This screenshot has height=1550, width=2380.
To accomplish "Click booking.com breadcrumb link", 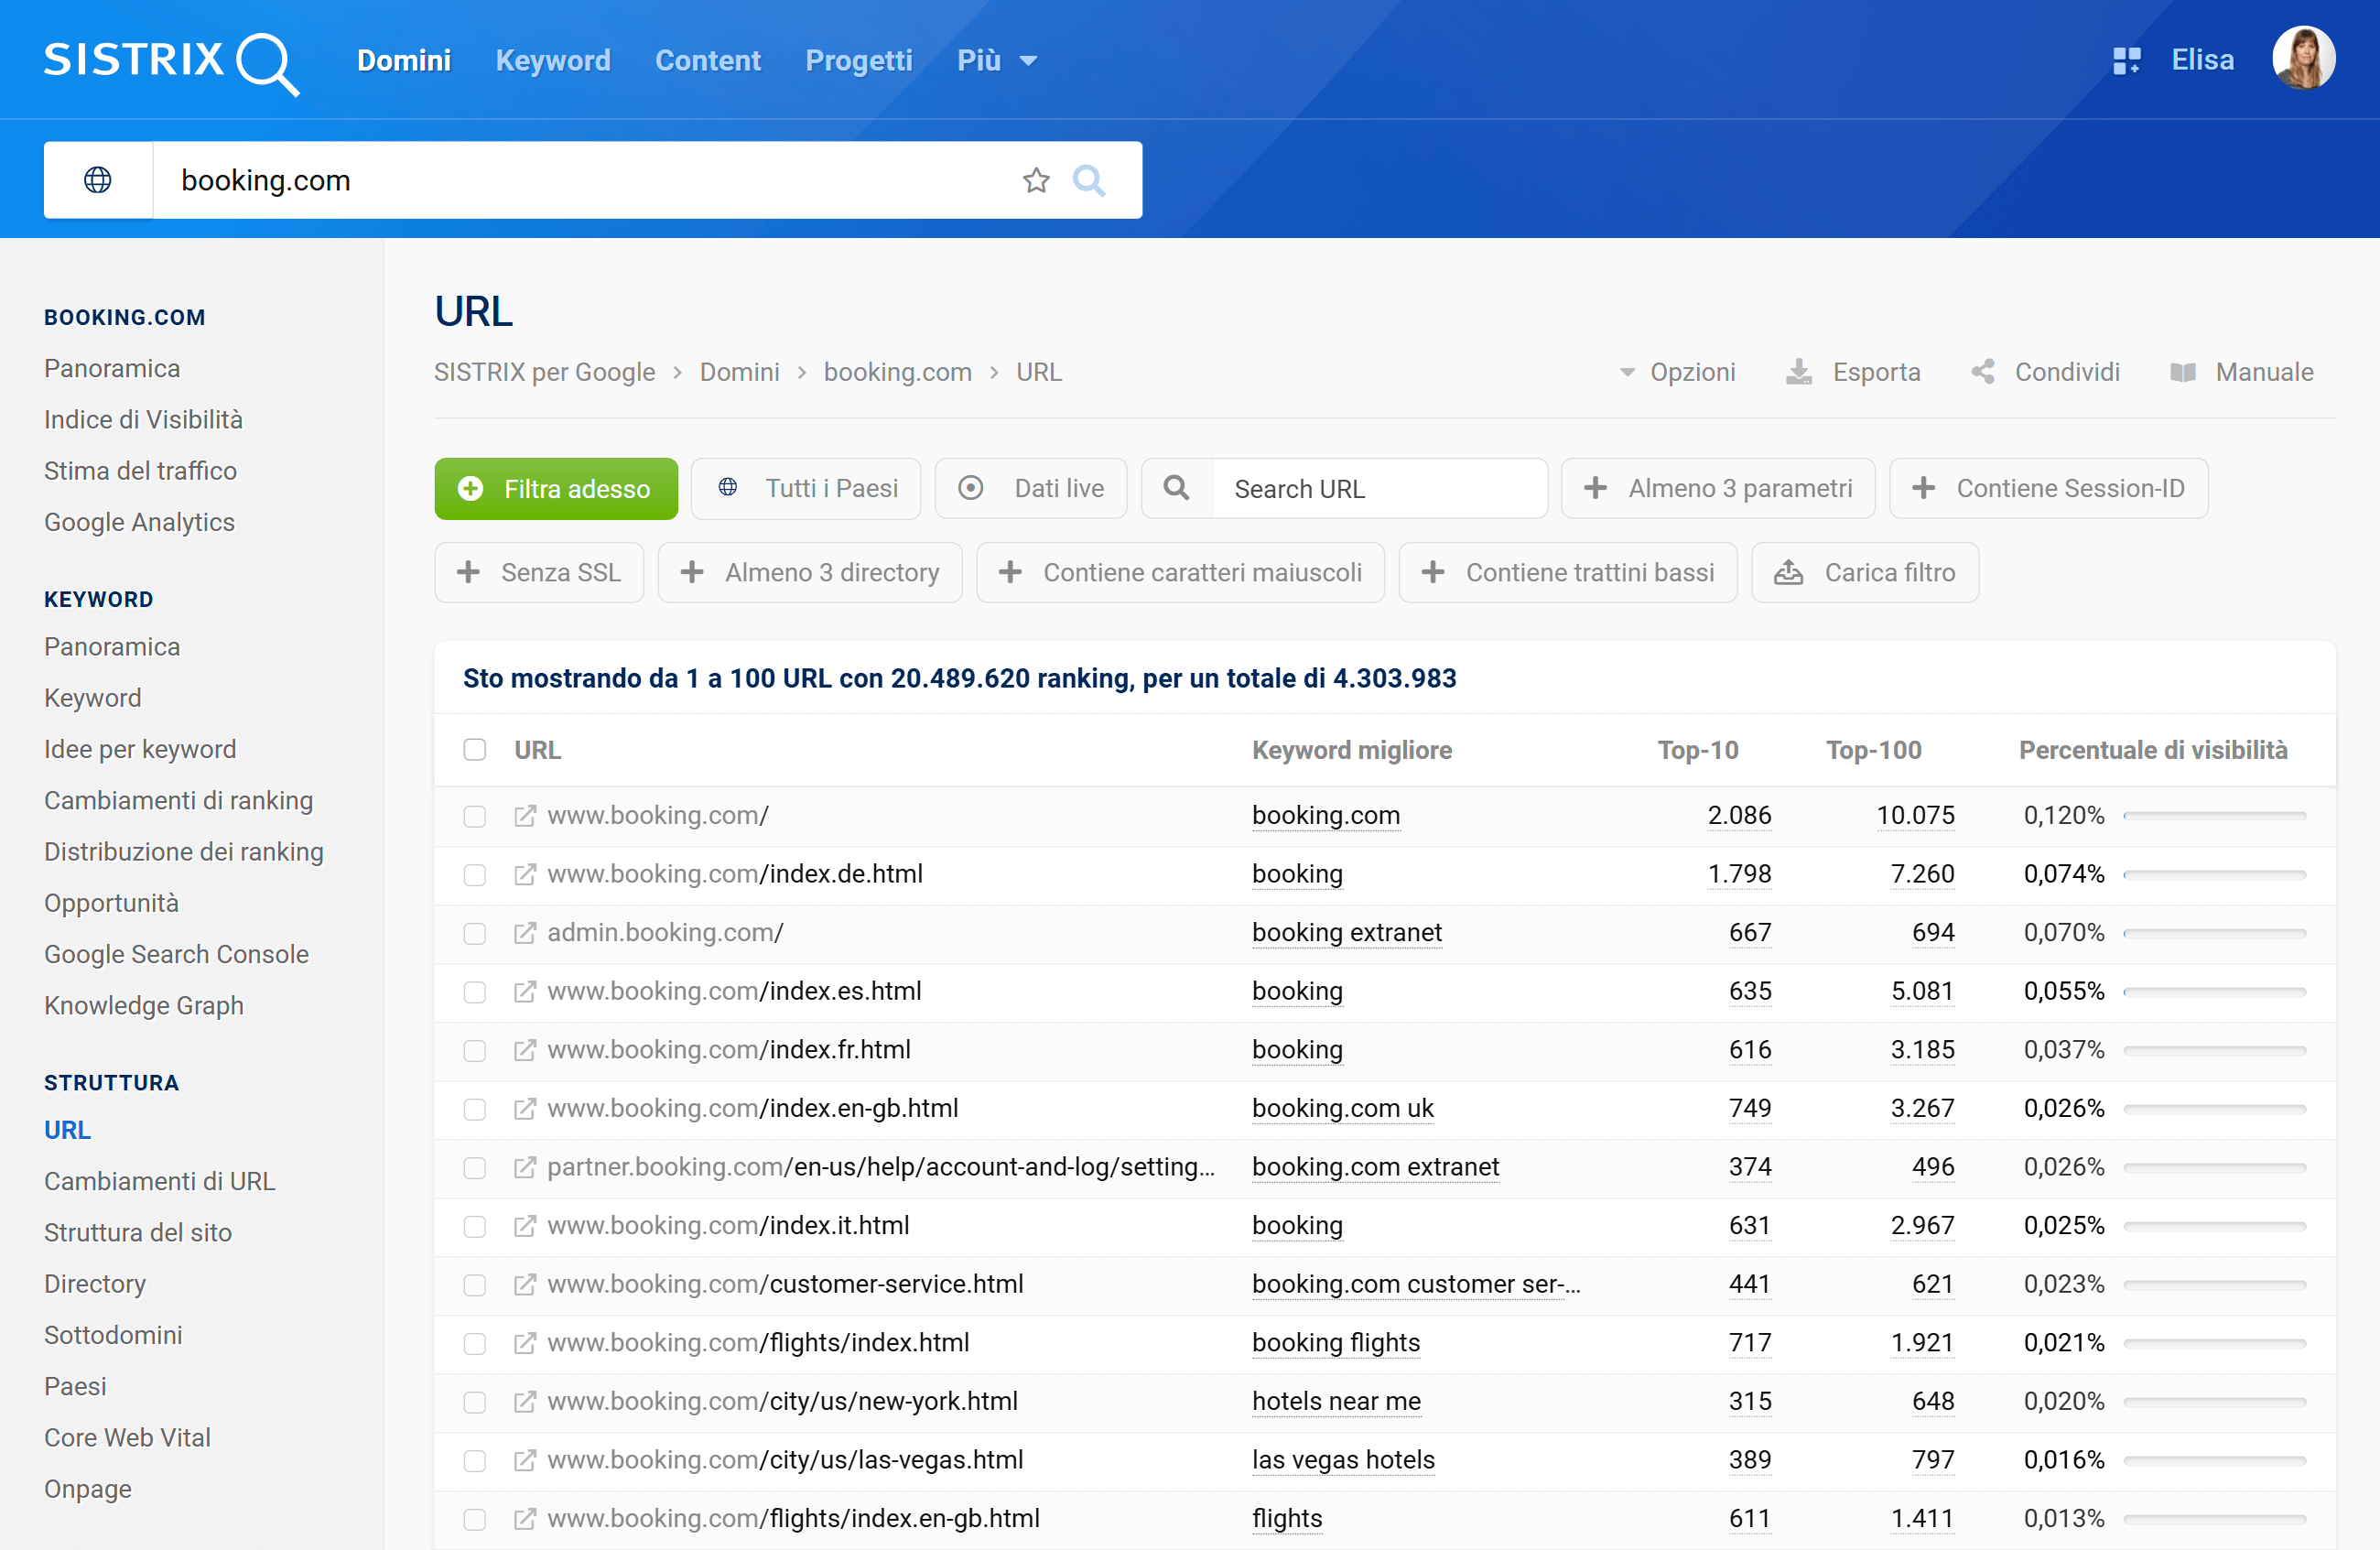I will coord(897,372).
